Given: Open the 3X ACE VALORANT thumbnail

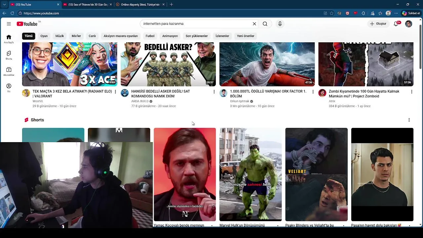Looking at the screenshot, I should (x=69, y=64).
